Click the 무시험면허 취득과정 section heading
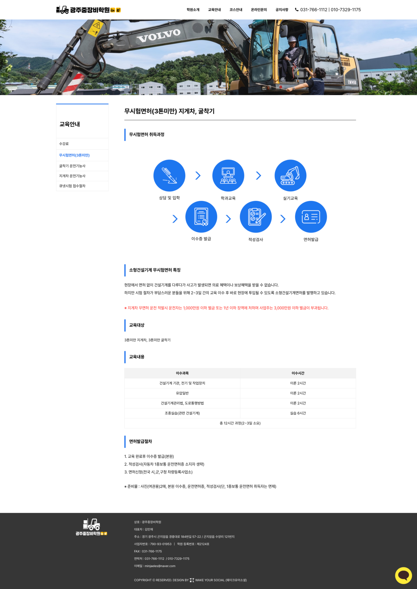This screenshot has height=589, width=417. (x=147, y=135)
